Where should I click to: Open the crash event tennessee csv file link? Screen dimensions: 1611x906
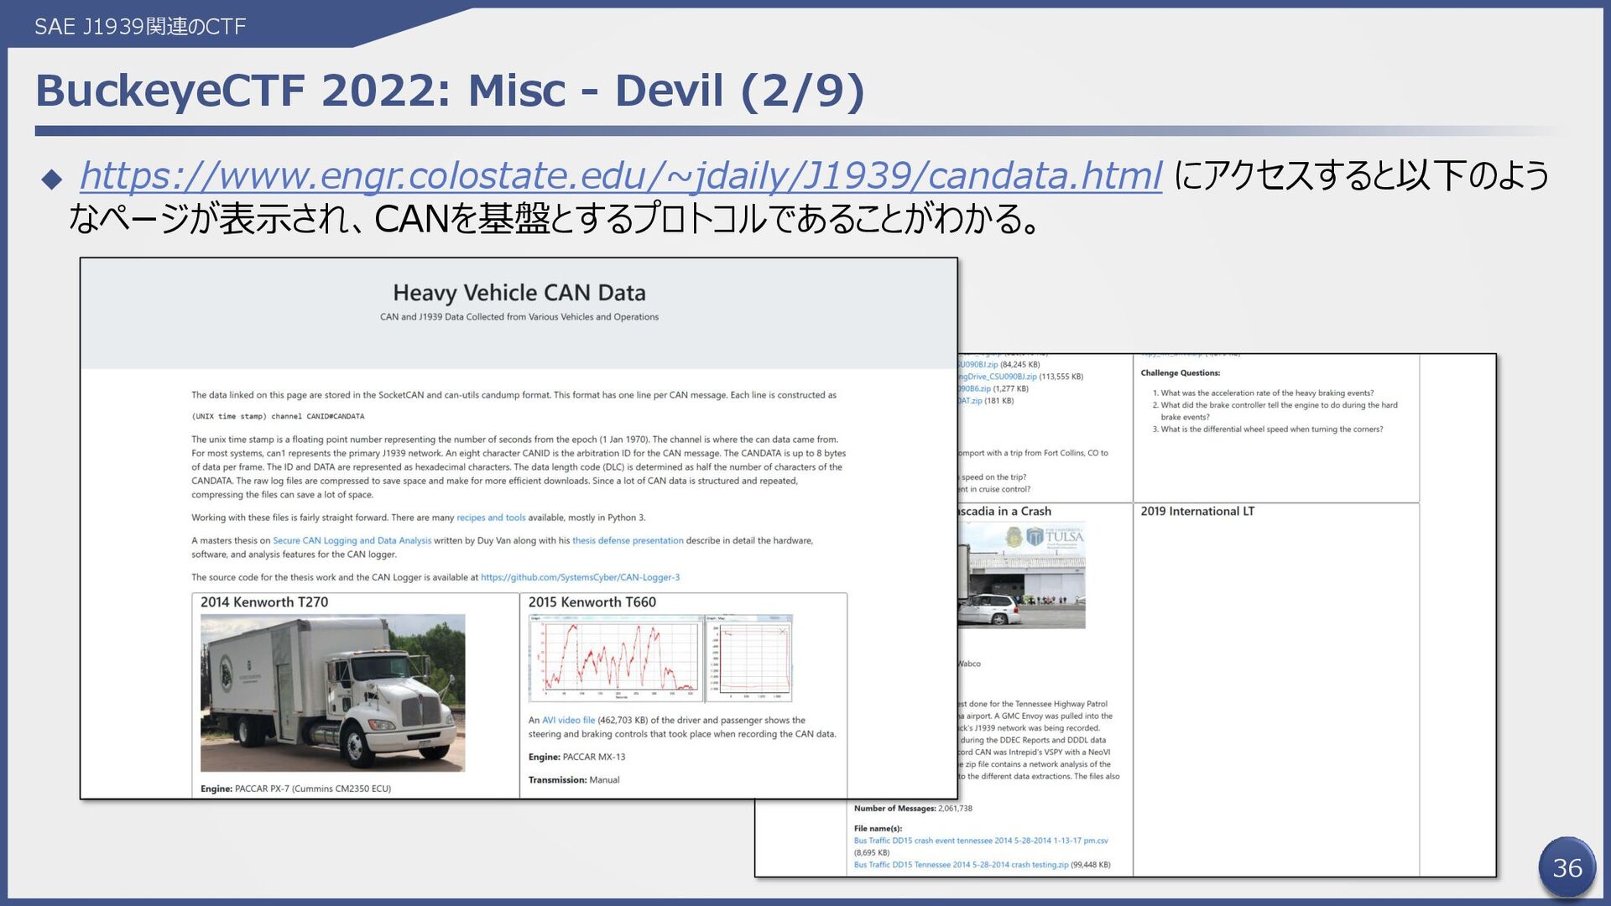[981, 841]
